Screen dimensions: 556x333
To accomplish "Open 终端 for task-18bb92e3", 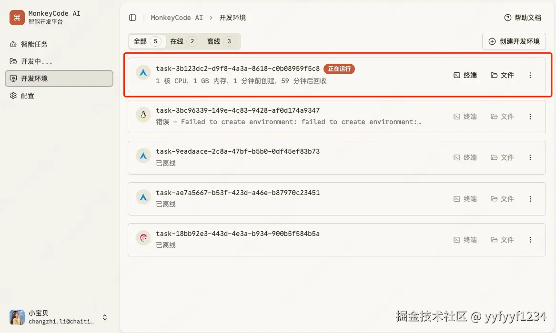I will [x=465, y=240].
